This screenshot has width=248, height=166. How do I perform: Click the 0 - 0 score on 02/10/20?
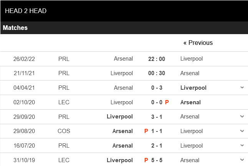tap(156, 102)
